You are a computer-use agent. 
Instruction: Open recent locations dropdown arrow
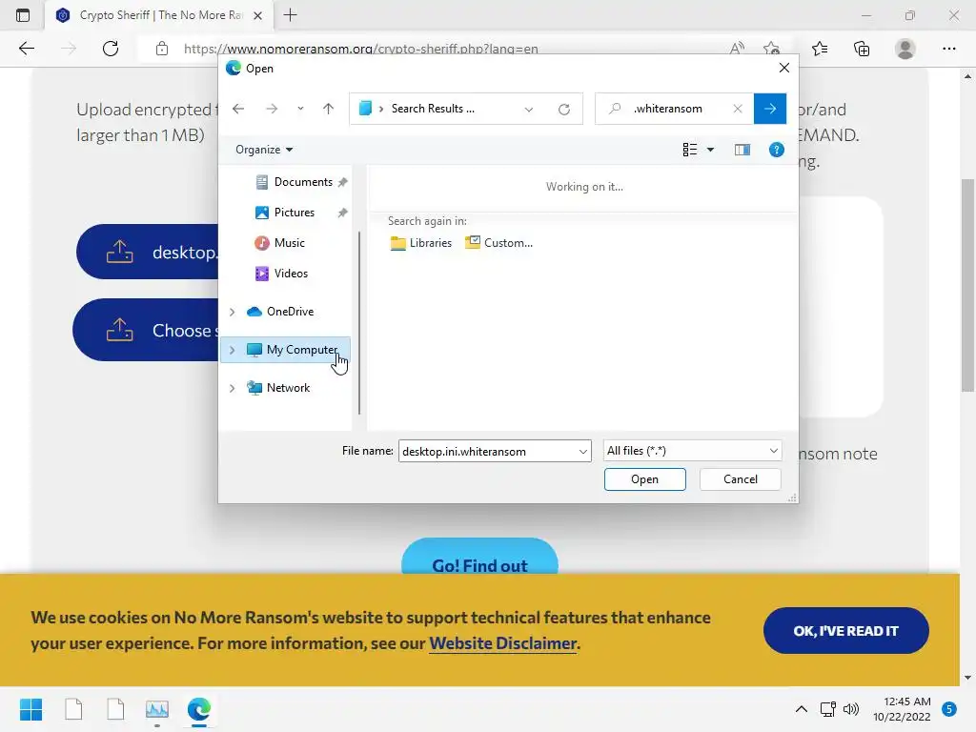[300, 109]
